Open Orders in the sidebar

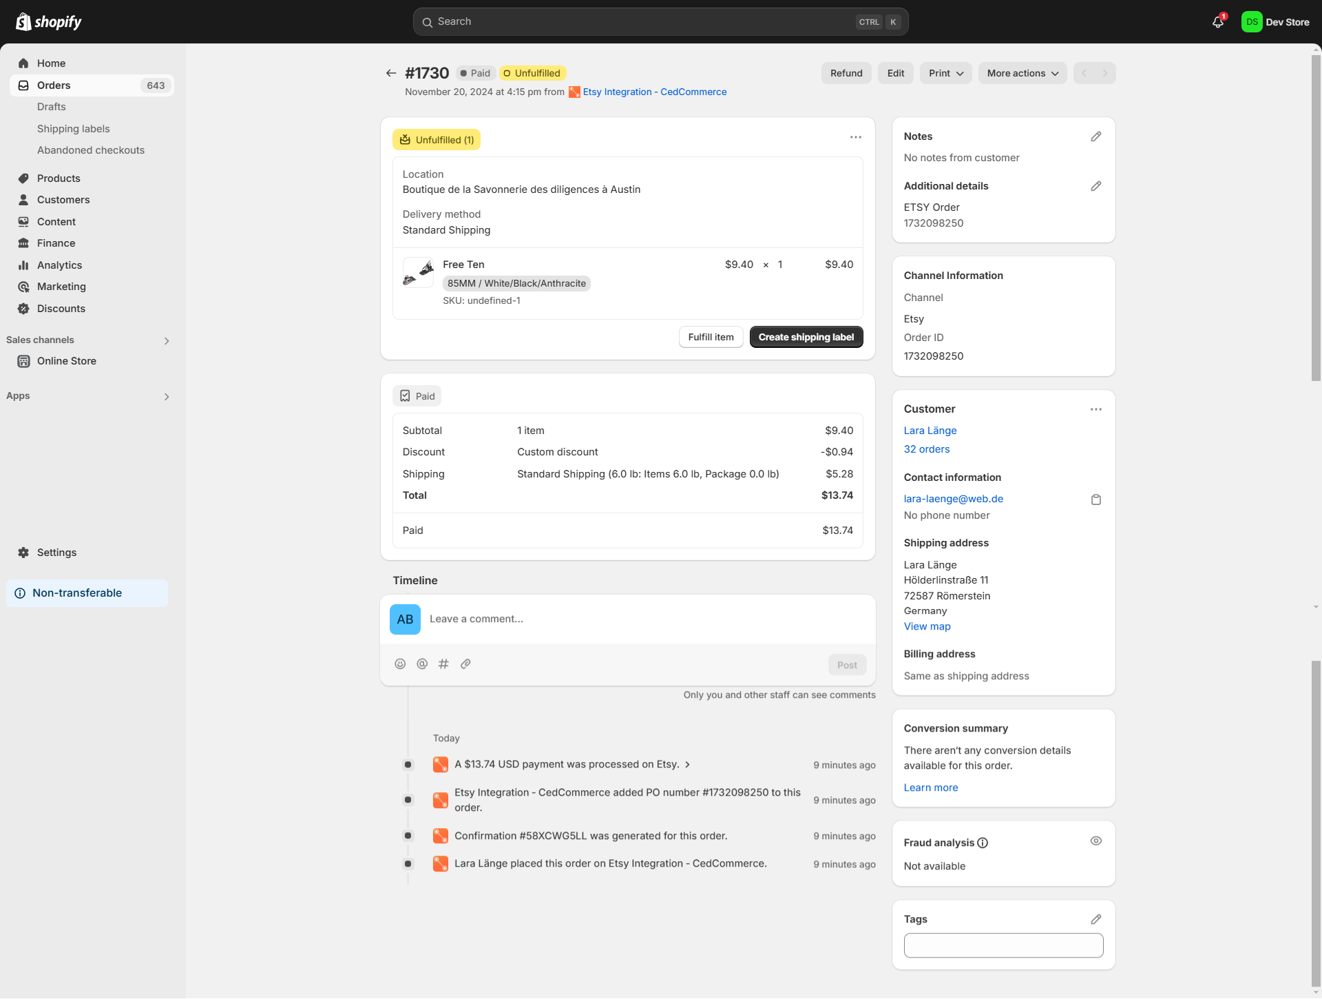pyautogui.click(x=92, y=85)
